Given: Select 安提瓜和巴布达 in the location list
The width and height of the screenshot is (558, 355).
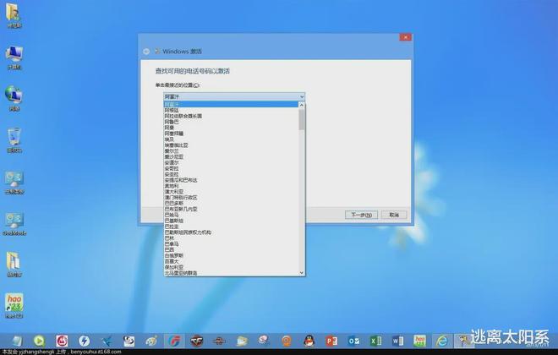Looking at the screenshot, I should [231, 180].
